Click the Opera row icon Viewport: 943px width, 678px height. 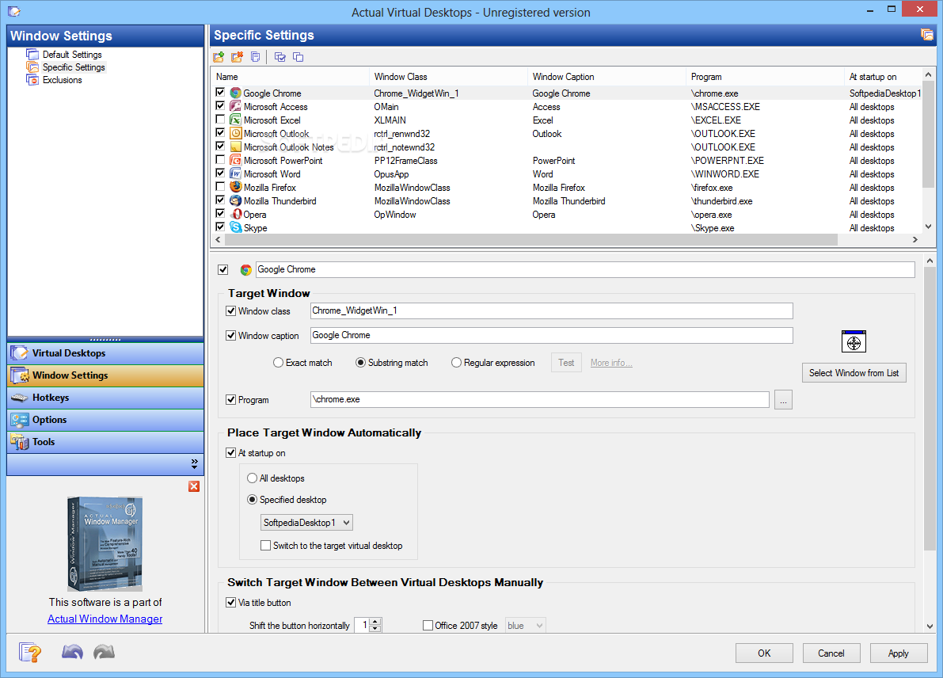click(236, 214)
